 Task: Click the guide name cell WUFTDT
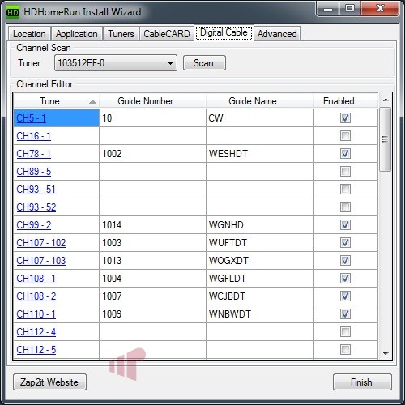260,243
